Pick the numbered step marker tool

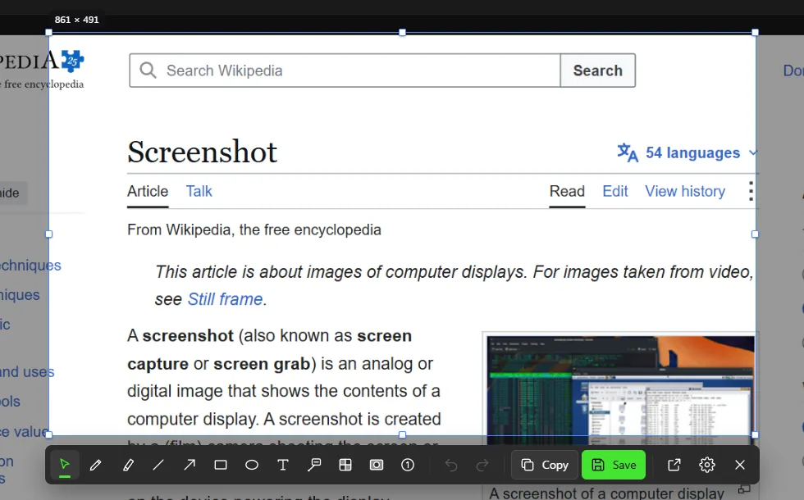pos(408,465)
